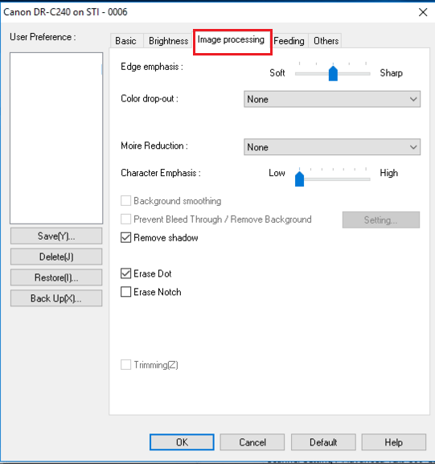Click the Low label of Character Emphasis
This screenshot has width=435, height=464.
tap(277, 173)
